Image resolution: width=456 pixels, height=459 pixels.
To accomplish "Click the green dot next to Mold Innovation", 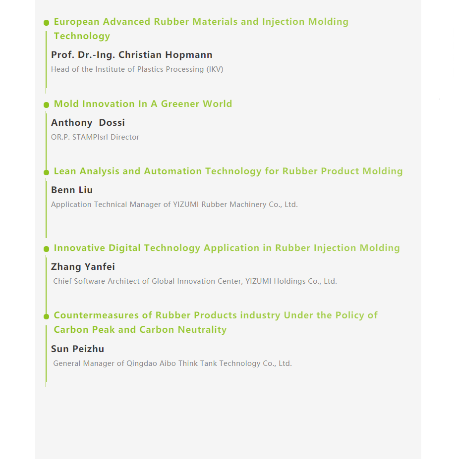I will 46,104.
